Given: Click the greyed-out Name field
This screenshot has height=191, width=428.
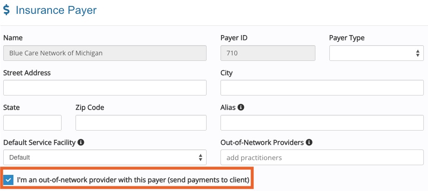Looking at the screenshot, I should click(105, 53).
